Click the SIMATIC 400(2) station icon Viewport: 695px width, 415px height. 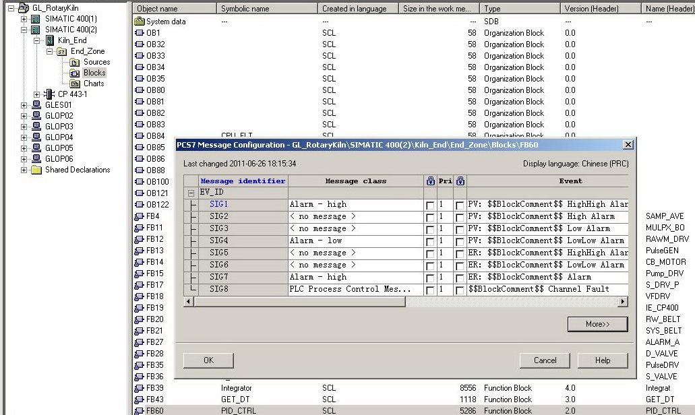click(x=36, y=30)
